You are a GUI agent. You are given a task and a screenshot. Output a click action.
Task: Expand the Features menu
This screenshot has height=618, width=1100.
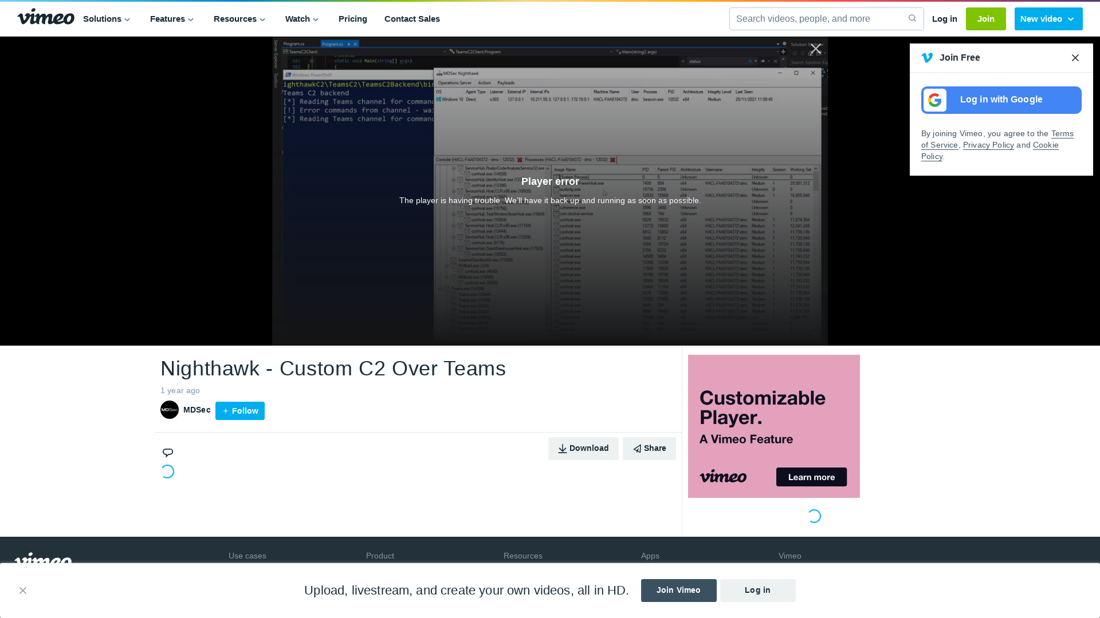172,19
